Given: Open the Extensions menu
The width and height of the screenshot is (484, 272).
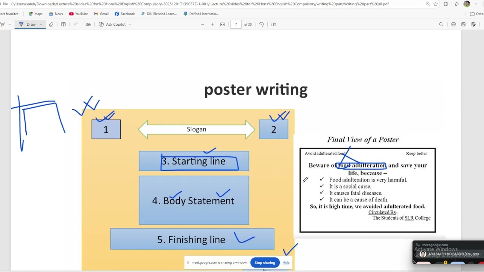Looking at the screenshot, I should coord(446,4).
